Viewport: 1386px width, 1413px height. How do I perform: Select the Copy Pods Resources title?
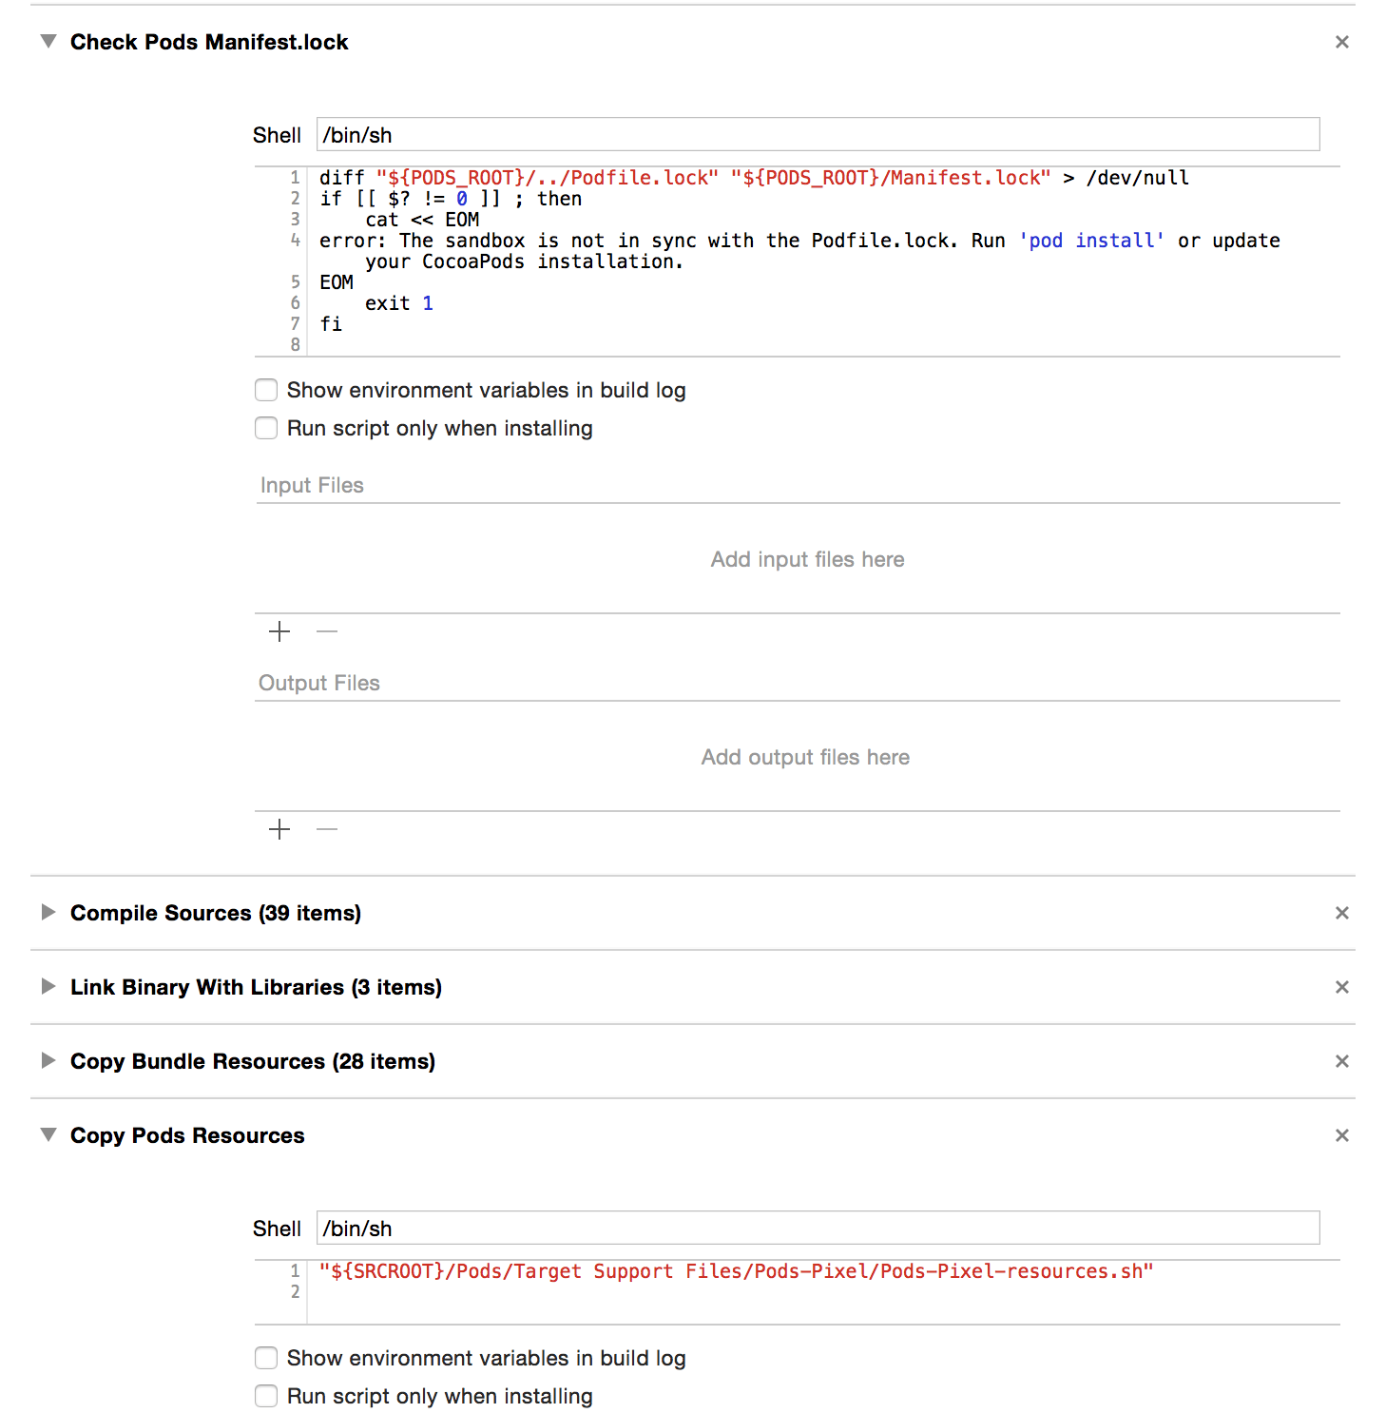click(187, 1135)
